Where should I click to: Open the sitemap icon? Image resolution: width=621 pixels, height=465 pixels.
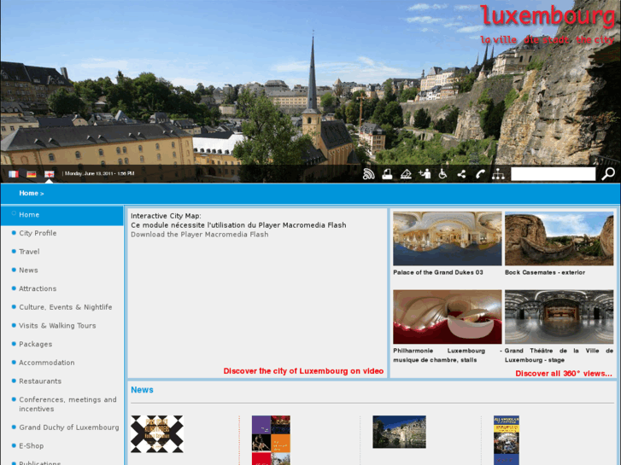(498, 174)
